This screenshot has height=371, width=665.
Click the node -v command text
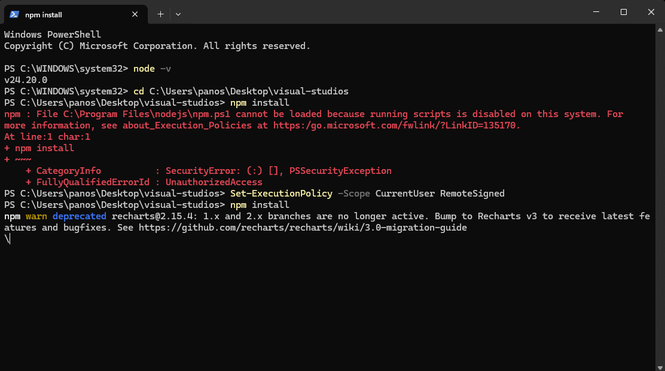[x=152, y=69]
